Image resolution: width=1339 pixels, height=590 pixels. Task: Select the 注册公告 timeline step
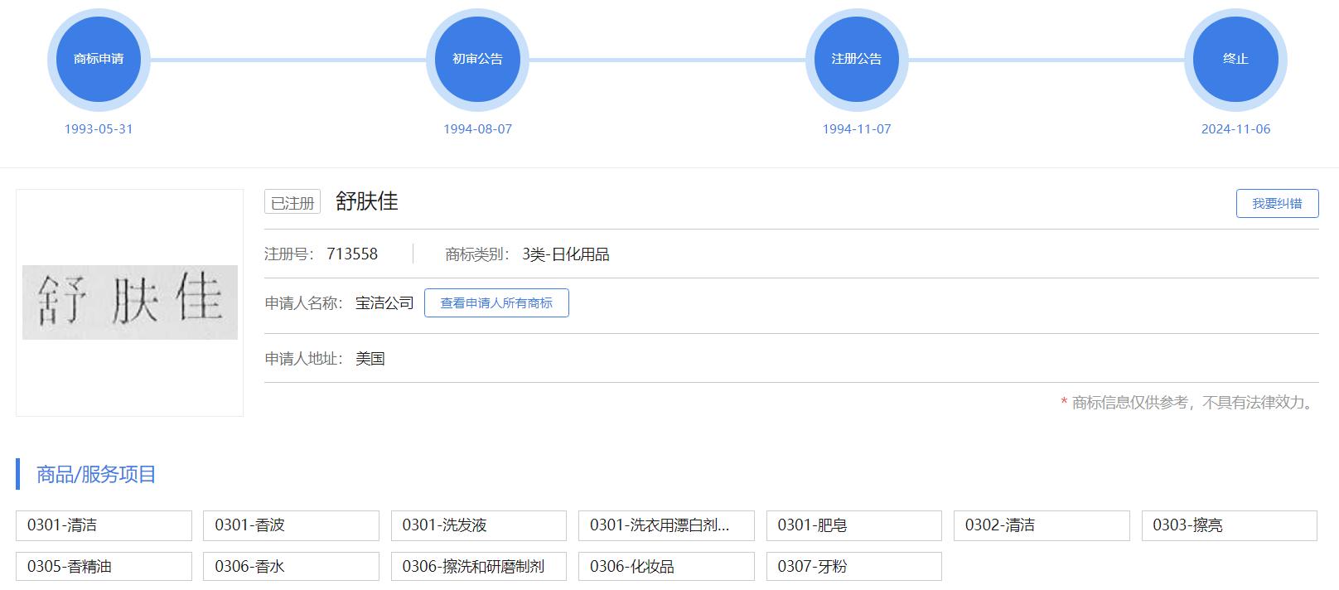(856, 59)
